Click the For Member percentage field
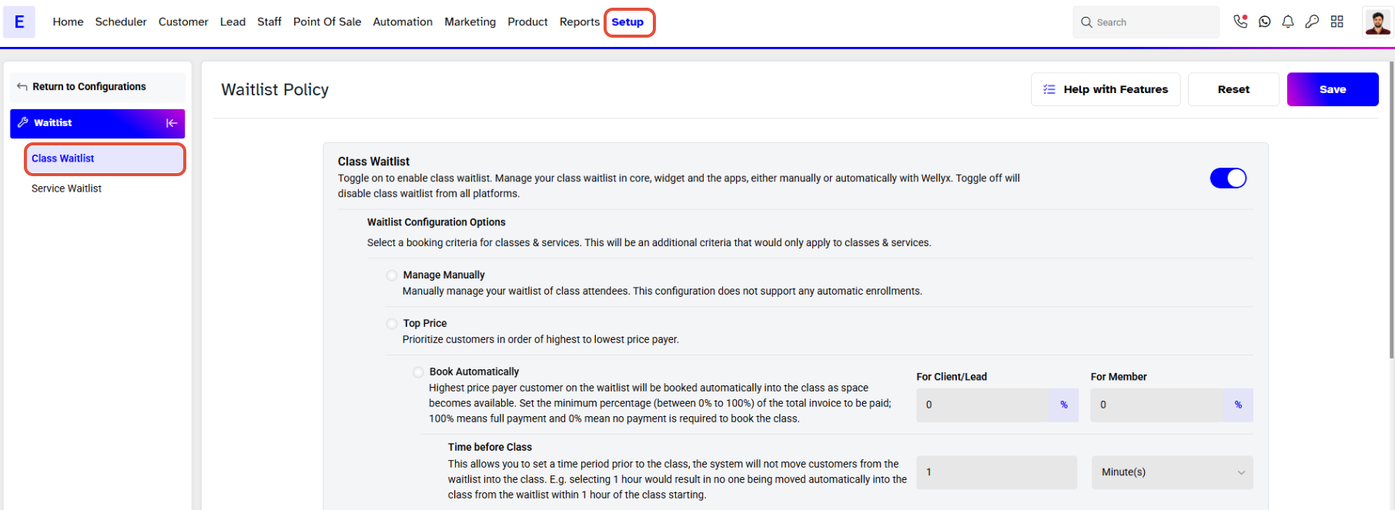The width and height of the screenshot is (1395, 510). point(1157,405)
